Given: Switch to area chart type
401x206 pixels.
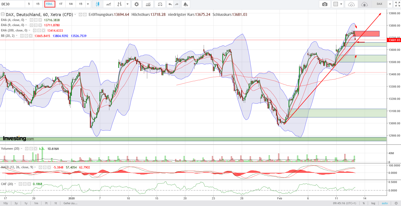Looking at the screenshot, I should point(109,4).
